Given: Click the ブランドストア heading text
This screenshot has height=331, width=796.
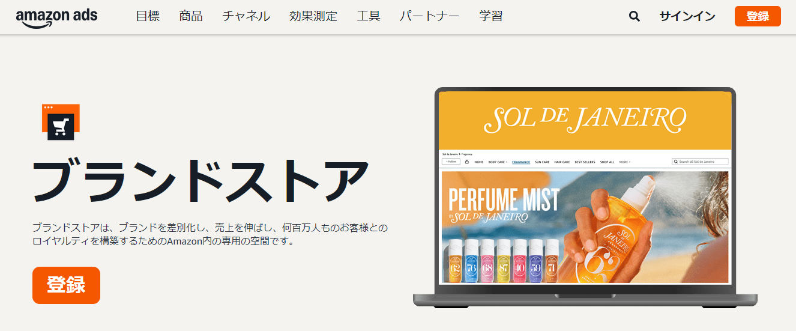Looking at the screenshot, I should pyautogui.click(x=201, y=180).
